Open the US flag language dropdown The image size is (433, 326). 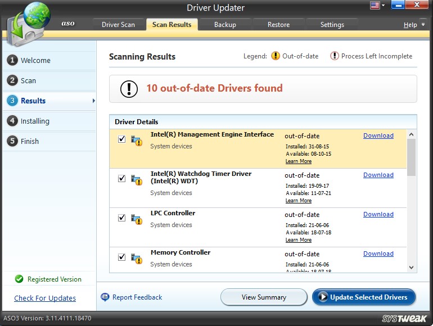point(377,6)
